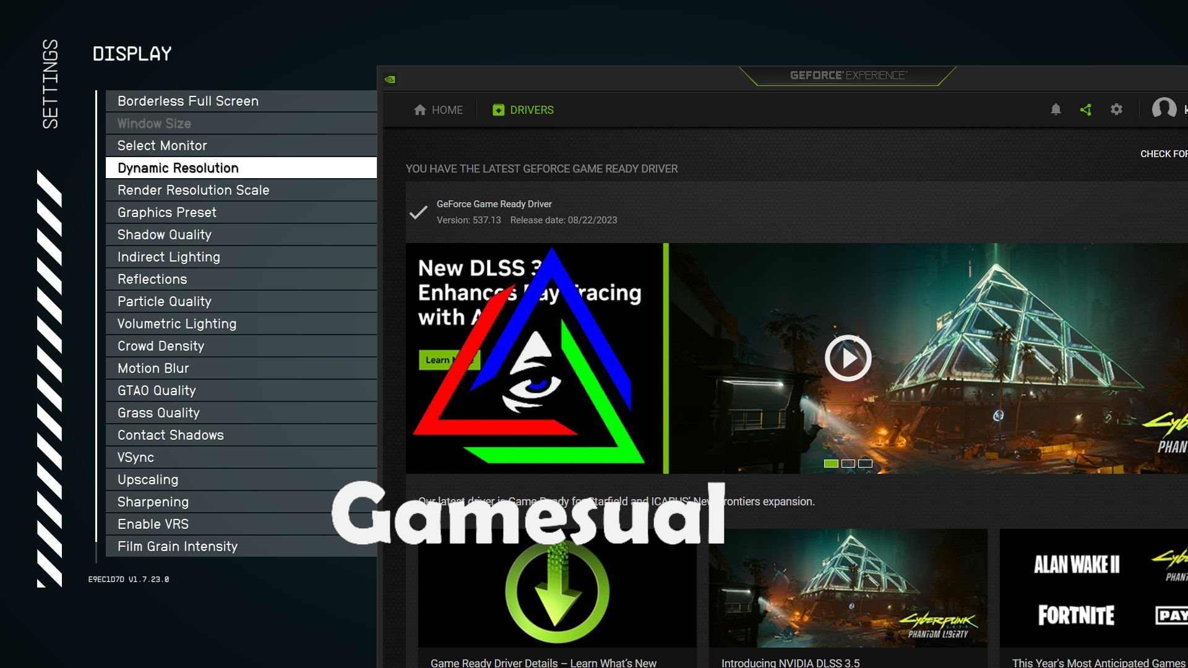Select Volumetric Lighting setting
This screenshot has height=668, width=1188.
(x=241, y=324)
